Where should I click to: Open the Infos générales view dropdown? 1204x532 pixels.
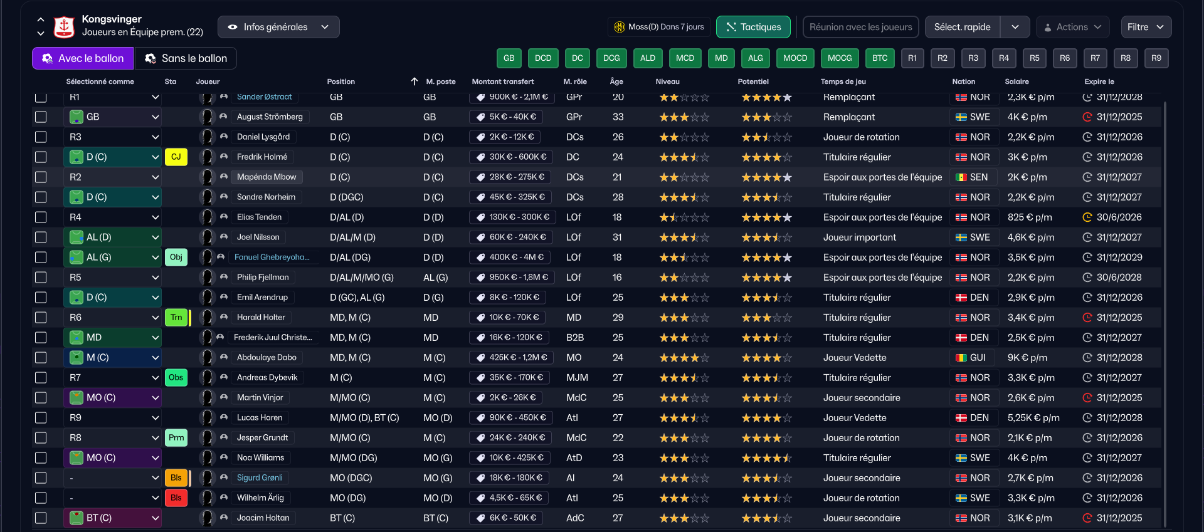coord(278,27)
